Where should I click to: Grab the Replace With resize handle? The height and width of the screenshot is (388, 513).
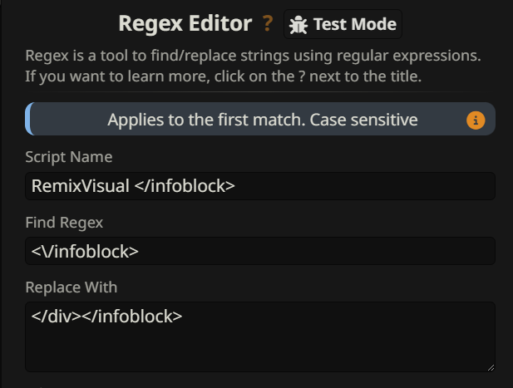click(491, 366)
